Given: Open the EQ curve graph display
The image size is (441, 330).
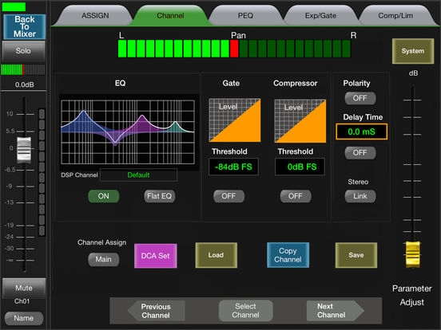Looking at the screenshot, I should (x=128, y=132).
